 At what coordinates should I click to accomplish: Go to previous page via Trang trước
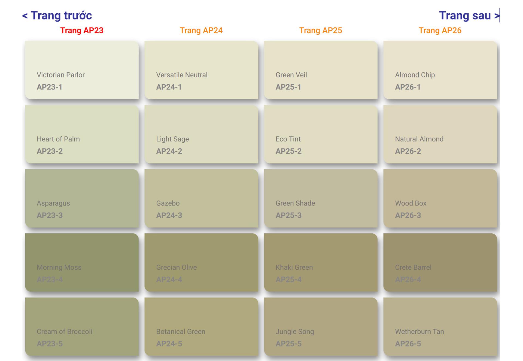point(57,16)
